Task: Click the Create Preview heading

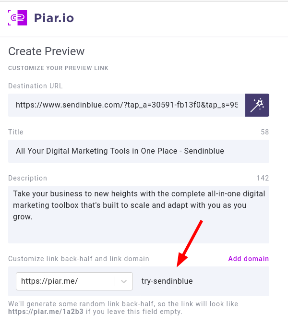Action: 47,51
